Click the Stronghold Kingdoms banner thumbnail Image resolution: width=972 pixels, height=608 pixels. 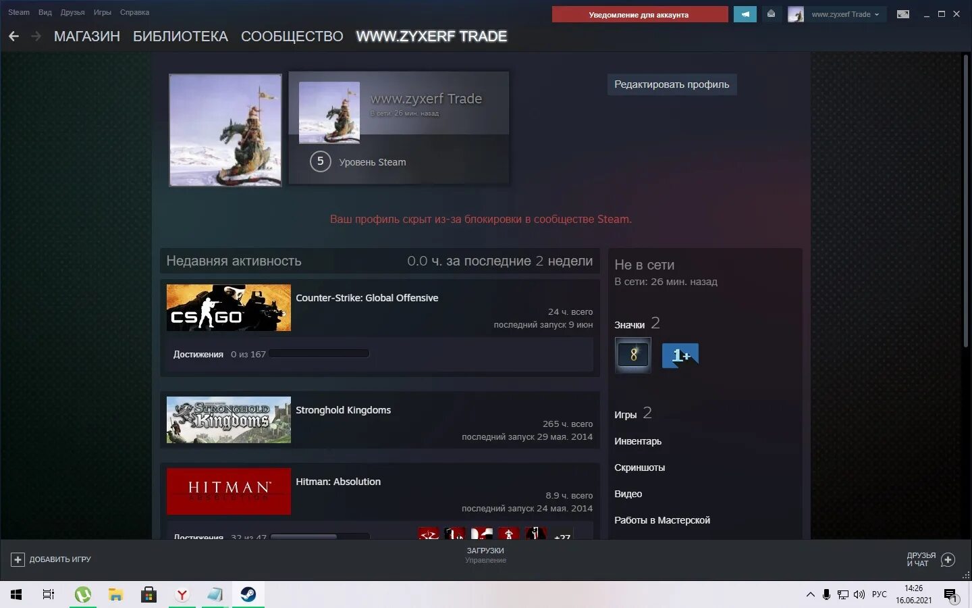point(229,420)
